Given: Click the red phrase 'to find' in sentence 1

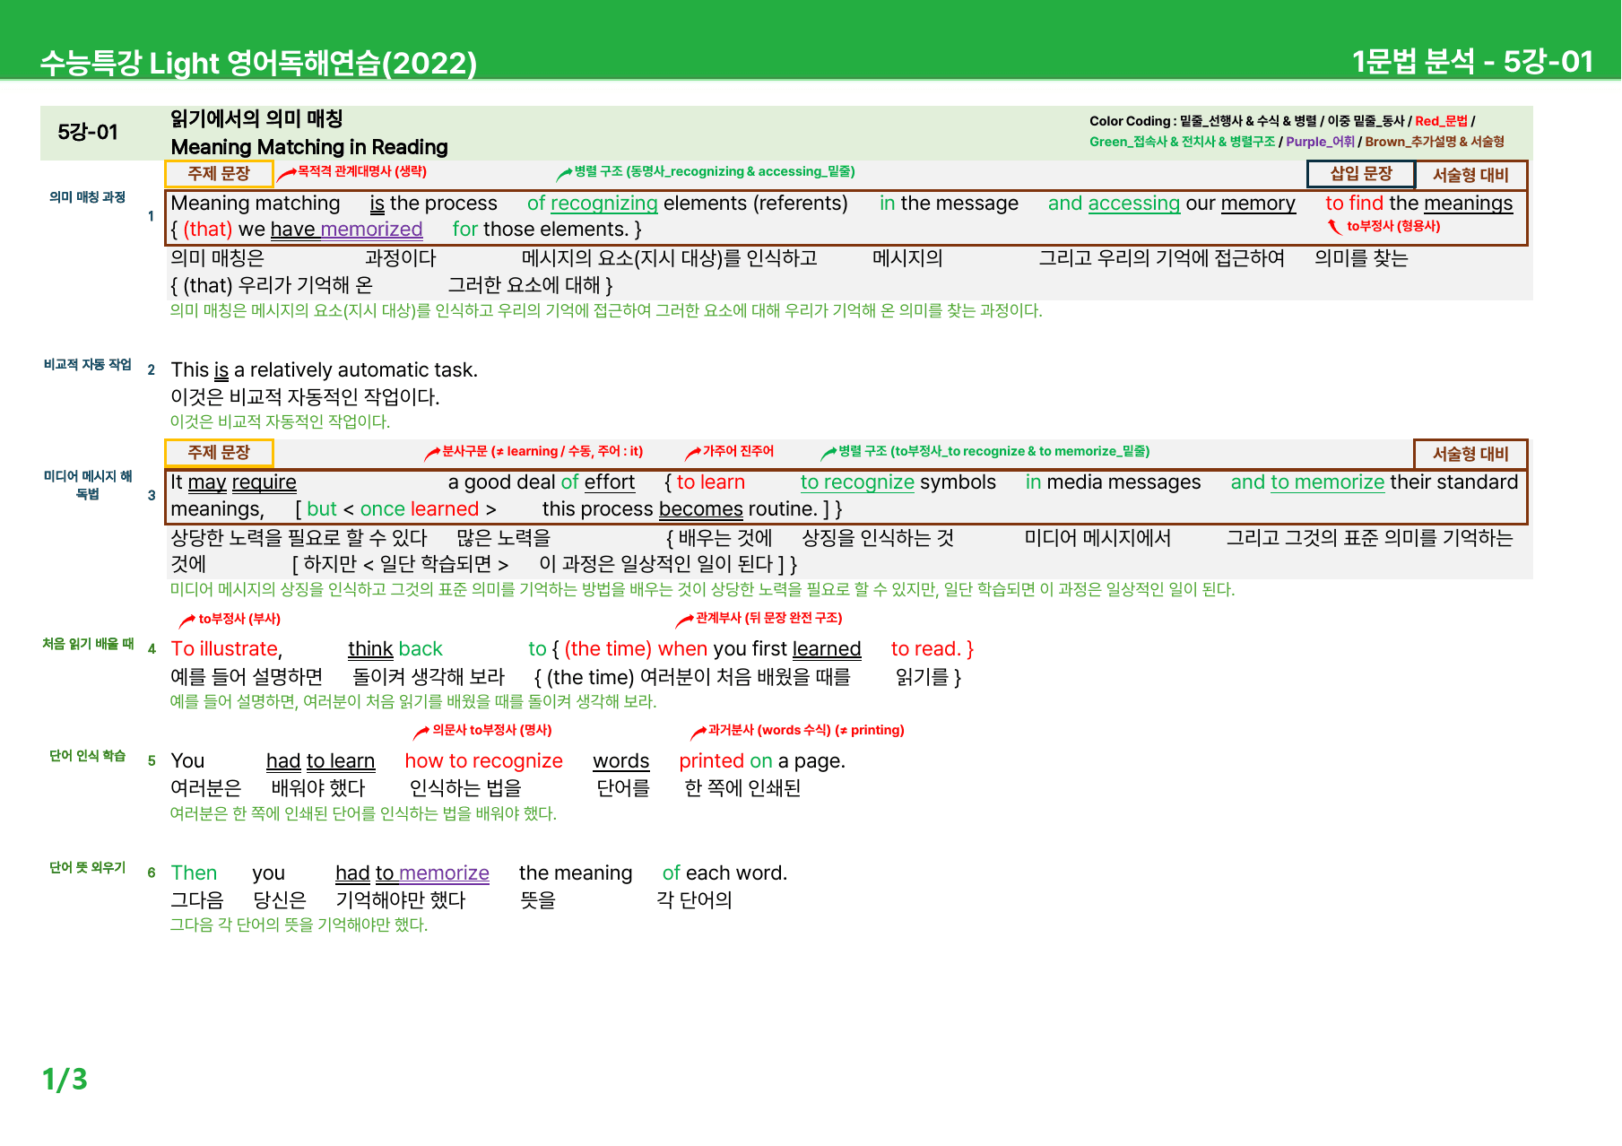Looking at the screenshot, I should click(x=1354, y=204).
